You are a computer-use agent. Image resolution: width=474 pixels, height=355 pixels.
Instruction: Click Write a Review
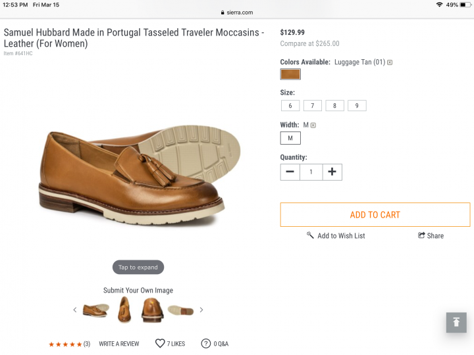[x=119, y=344]
